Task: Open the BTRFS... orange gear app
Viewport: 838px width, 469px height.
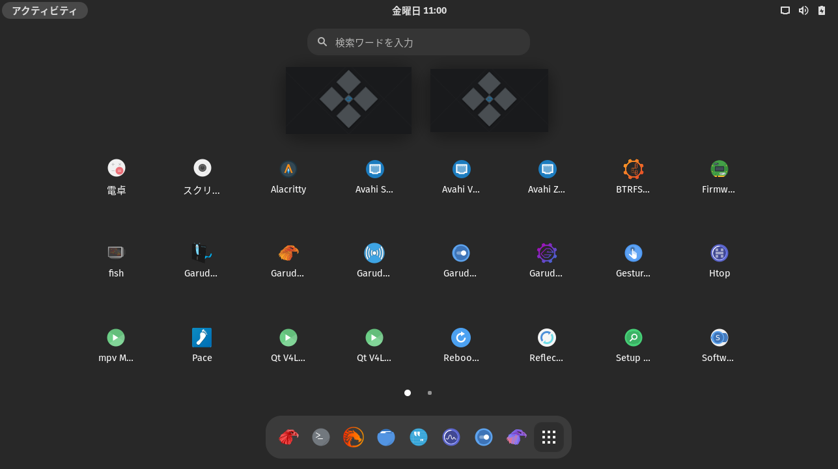Action: click(x=633, y=176)
